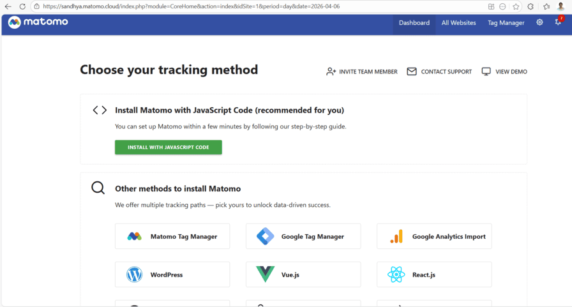Click the magnifier icon beside Other methods
Viewport: 572px width, 307px height.
click(x=98, y=188)
